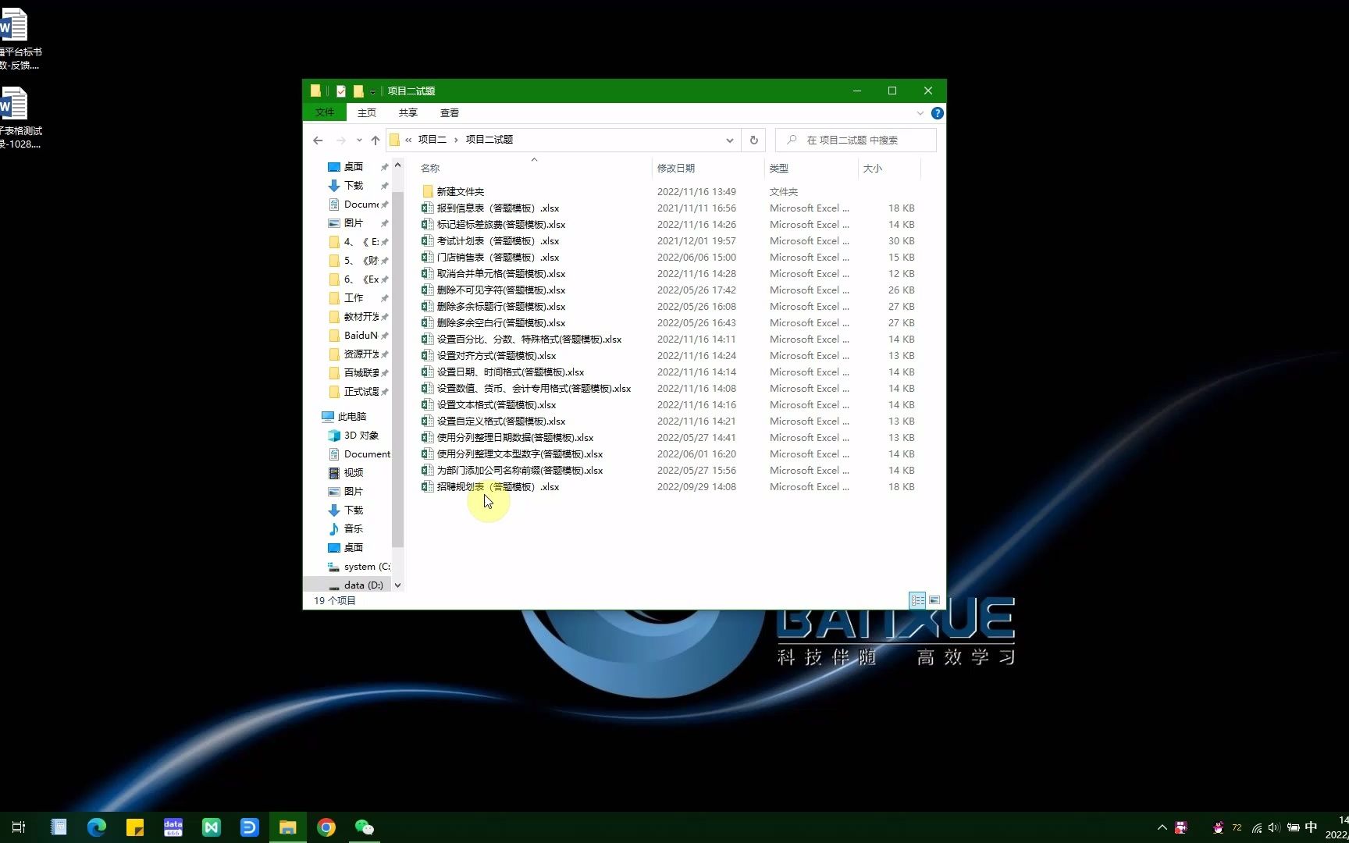Screen dimensions: 1349x843
Task: Open 视频 library in navigation pane
Action: point(353,473)
